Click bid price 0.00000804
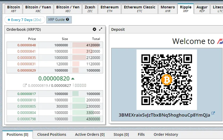 tap(27, 113)
